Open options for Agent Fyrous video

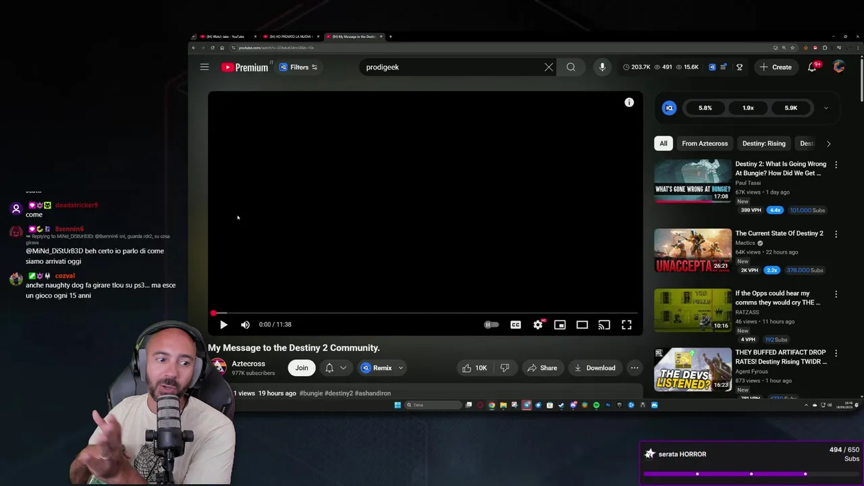(836, 353)
